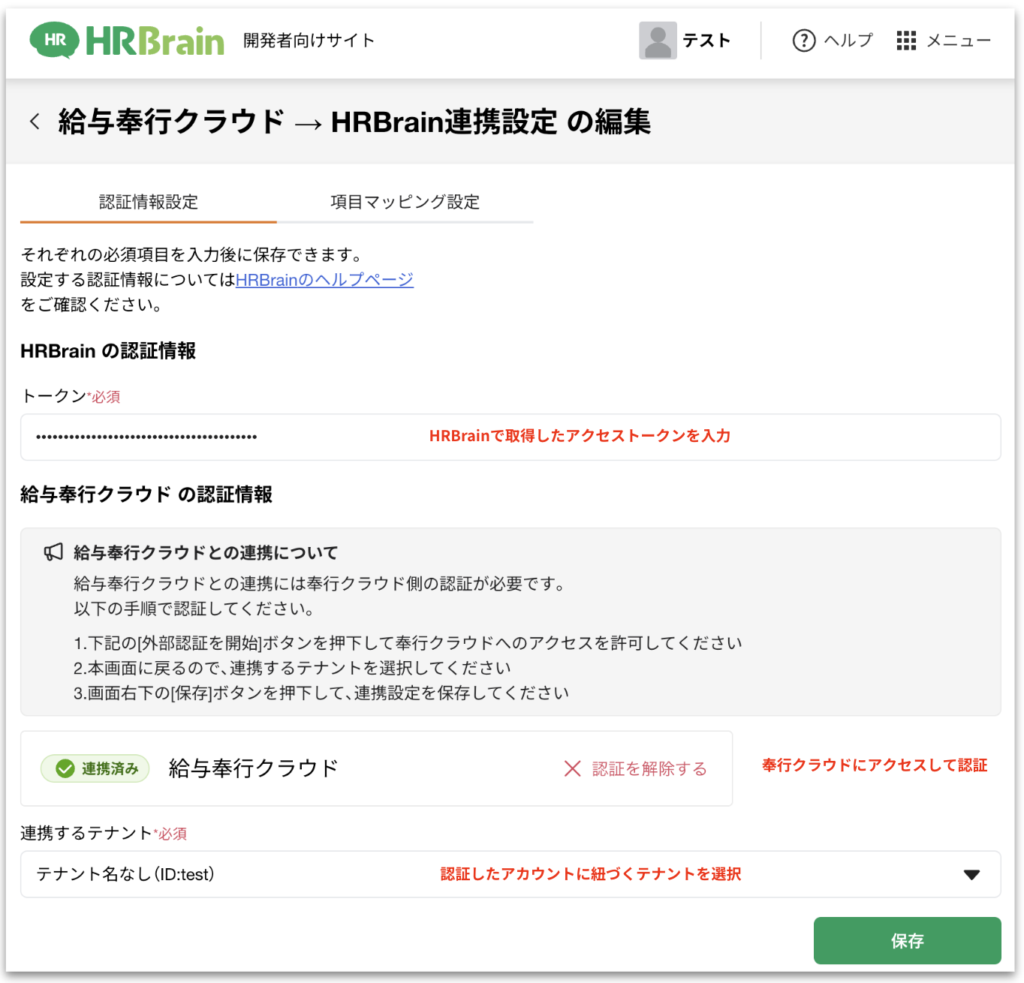
Task: Open the HRBrainのヘルプページ link
Action: click(324, 280)
